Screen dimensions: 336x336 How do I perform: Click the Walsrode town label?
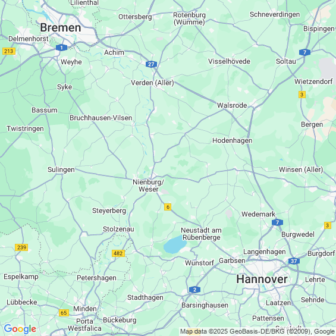click(x=232, y=105)
